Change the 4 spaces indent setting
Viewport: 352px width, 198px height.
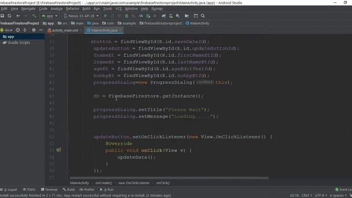pyautogui.click(x=338, y=196)
